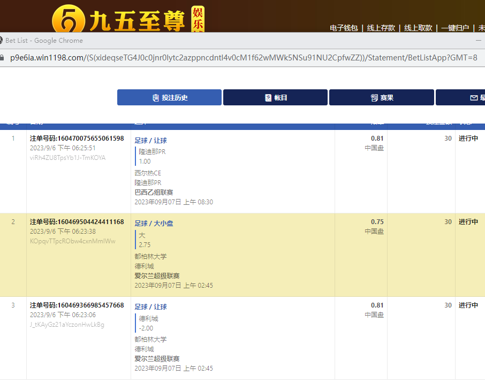
Task: Click the 足球 / 让球 heading in row 3
Action: coord(150,307)
